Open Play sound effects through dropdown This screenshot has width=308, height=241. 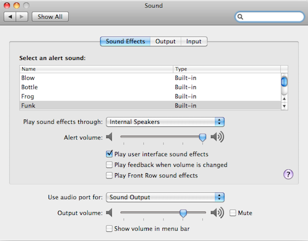pos(165,122)
